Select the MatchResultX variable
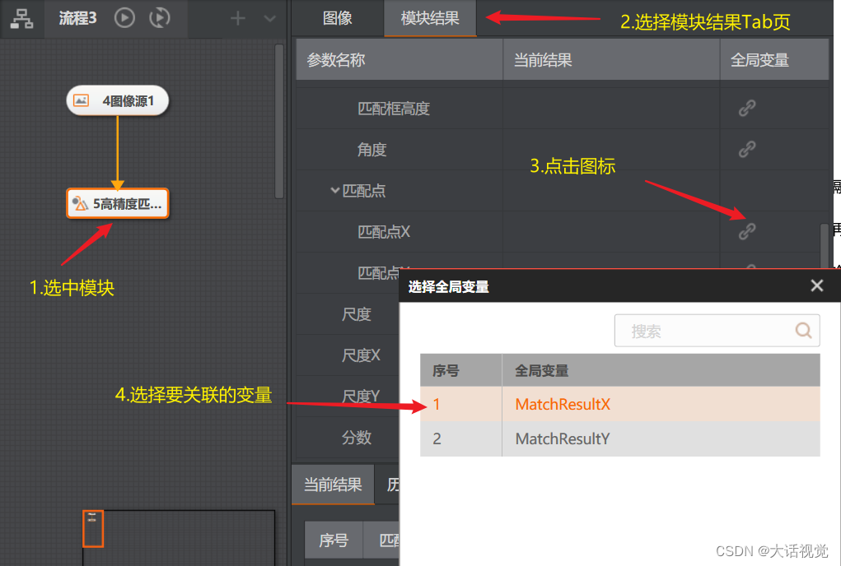This screenshot has height=566, width=841. pos(620,404)
